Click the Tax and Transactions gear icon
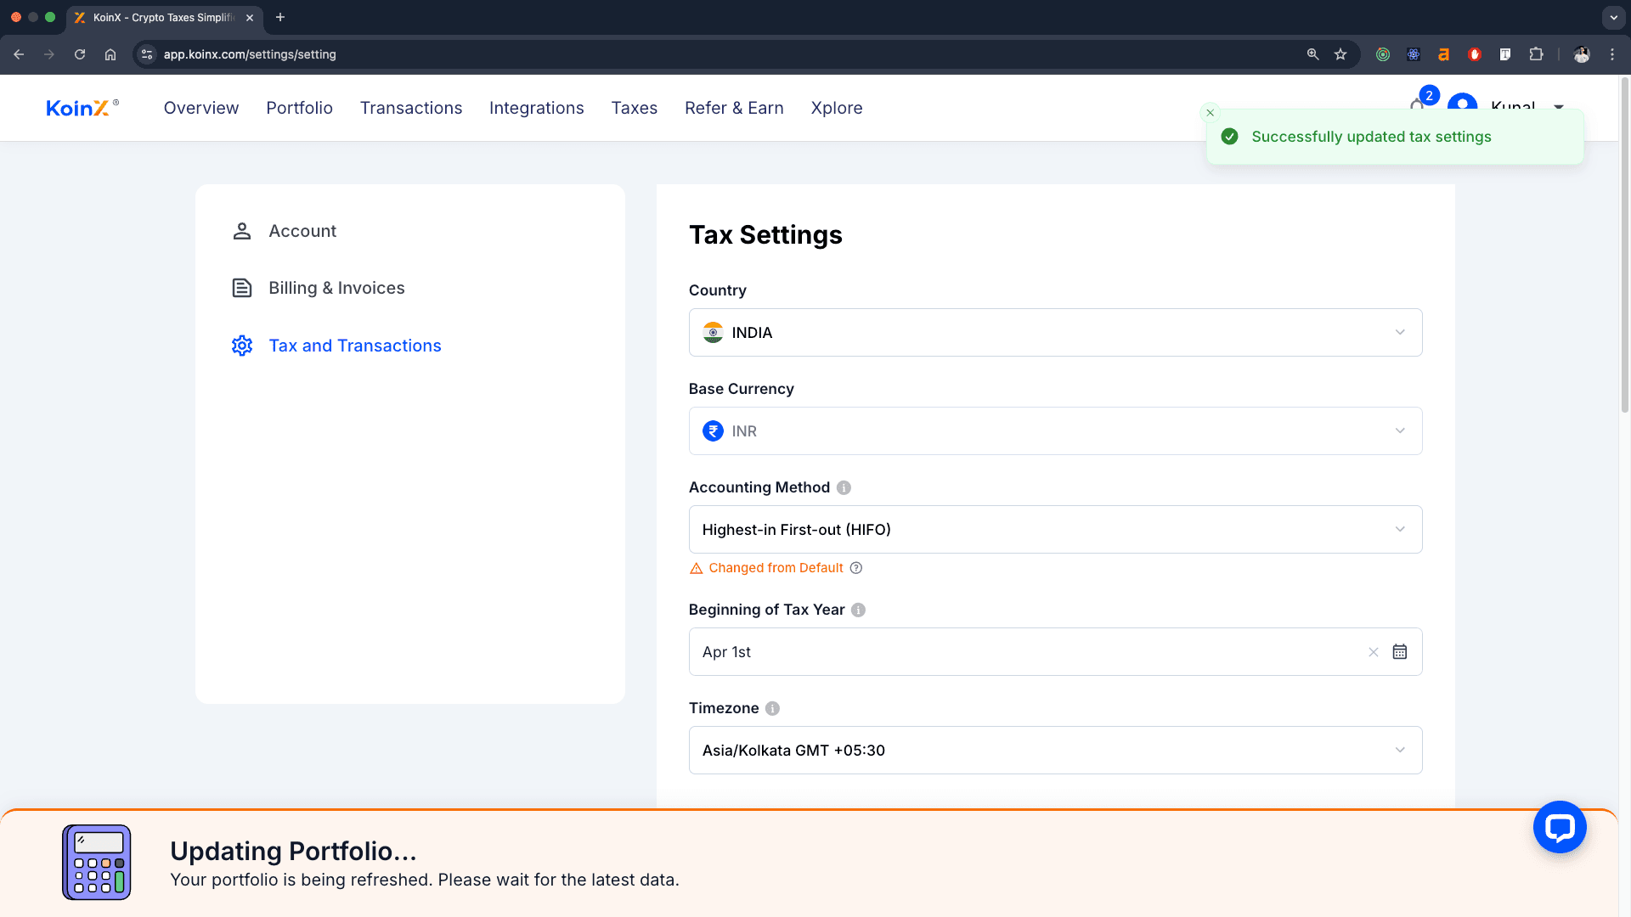Screen dimensions: 1631x917 [x=241, y=345]
